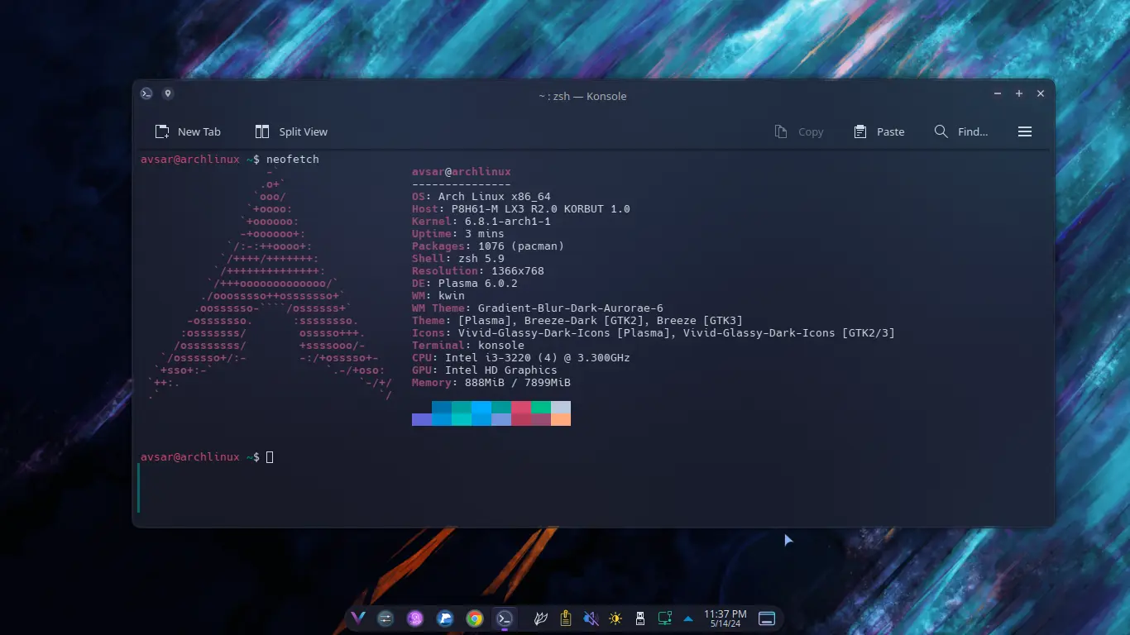Click the show desktop icon in the panel

coord(767,618)
